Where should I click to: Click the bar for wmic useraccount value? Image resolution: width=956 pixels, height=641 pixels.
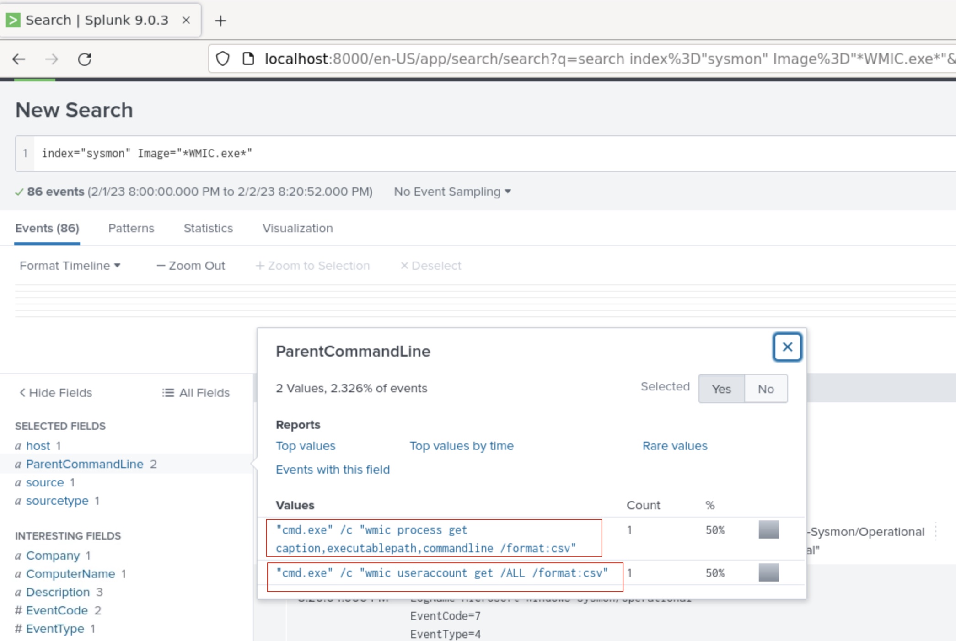(x=768, y=572)
